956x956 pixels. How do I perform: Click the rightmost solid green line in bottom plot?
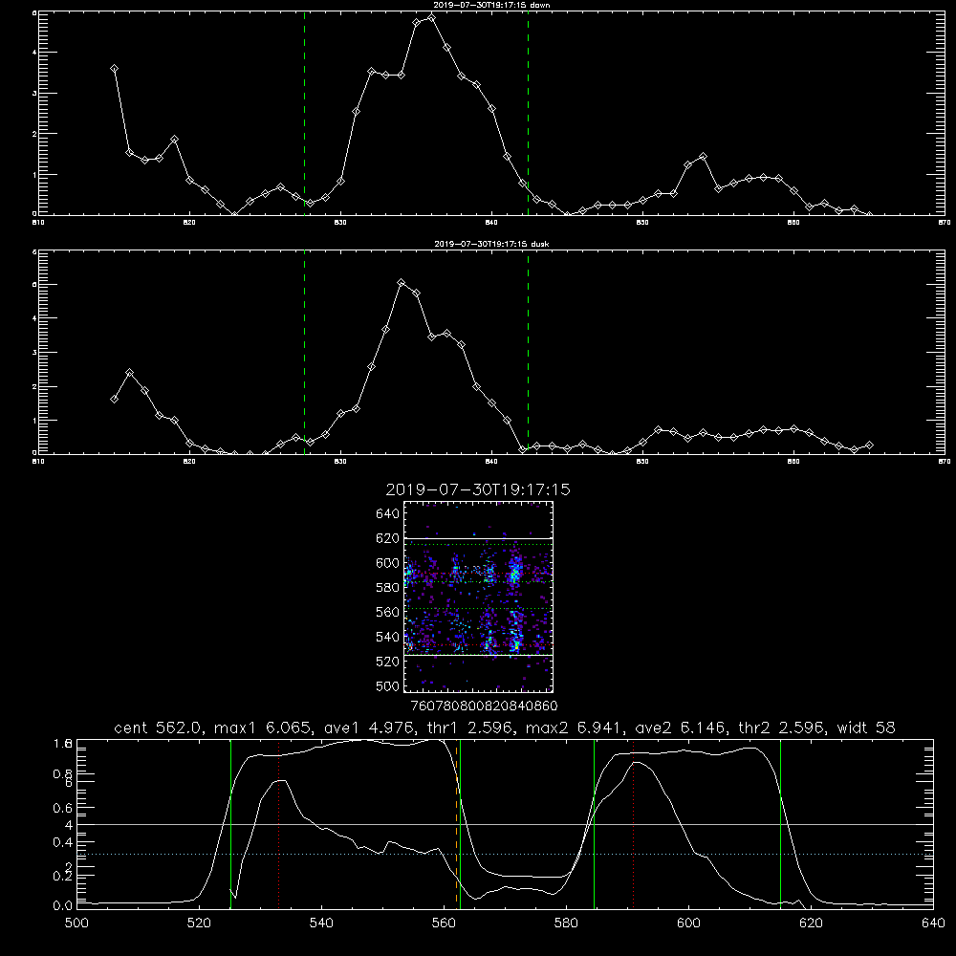click(780, 823)
